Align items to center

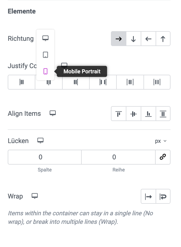pos(134,114)
